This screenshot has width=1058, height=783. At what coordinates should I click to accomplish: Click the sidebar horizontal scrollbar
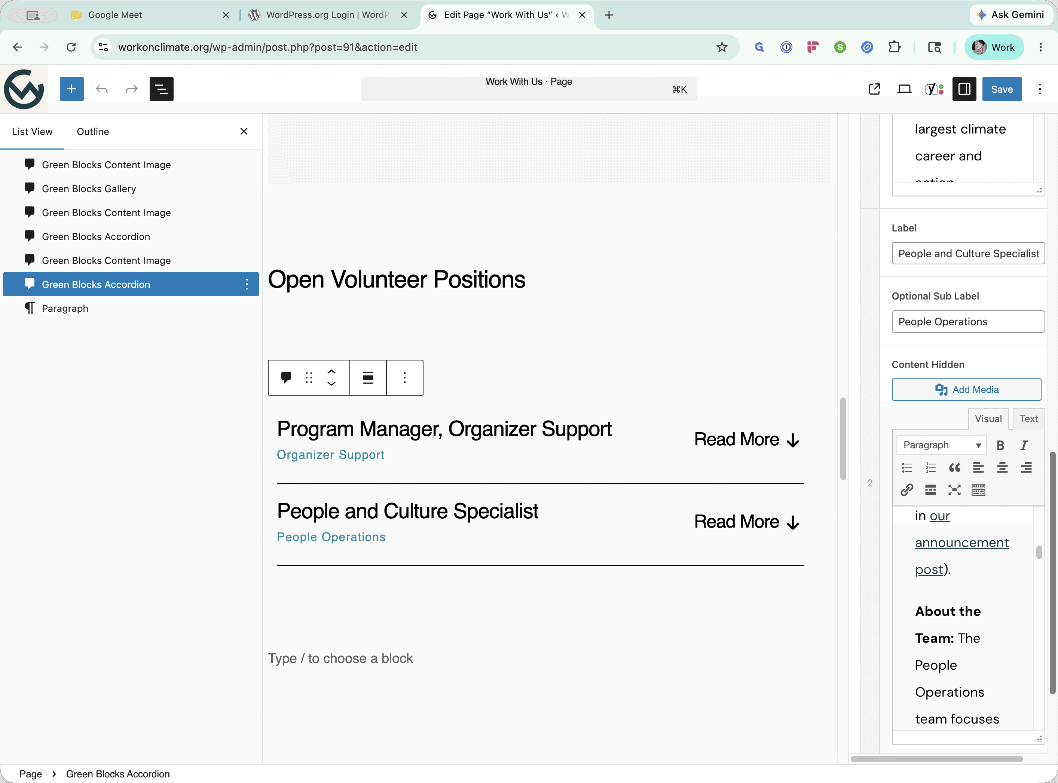[x=936, y=759]
